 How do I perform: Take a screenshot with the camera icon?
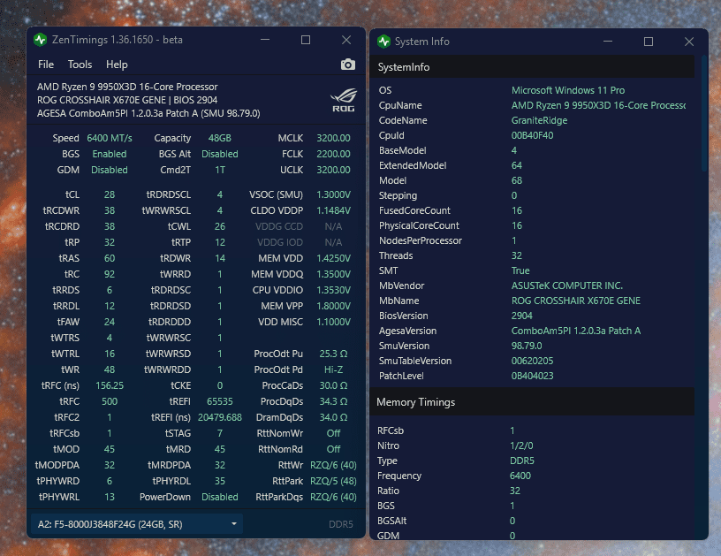click(x=347, y=65)
